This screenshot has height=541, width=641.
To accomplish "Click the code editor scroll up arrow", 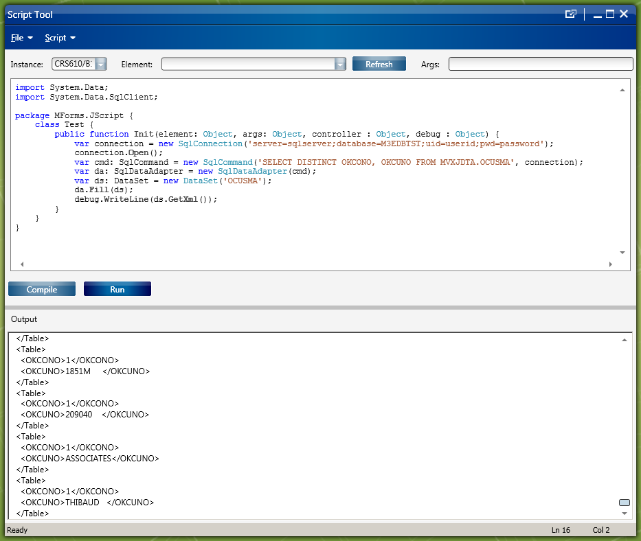I will pos(622,90).
